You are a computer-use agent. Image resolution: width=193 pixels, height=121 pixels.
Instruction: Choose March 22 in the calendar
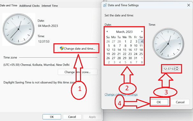(x=124, y=54)
